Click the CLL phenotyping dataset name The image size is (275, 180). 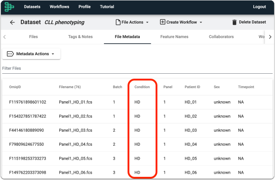click(x=65, y=22)
